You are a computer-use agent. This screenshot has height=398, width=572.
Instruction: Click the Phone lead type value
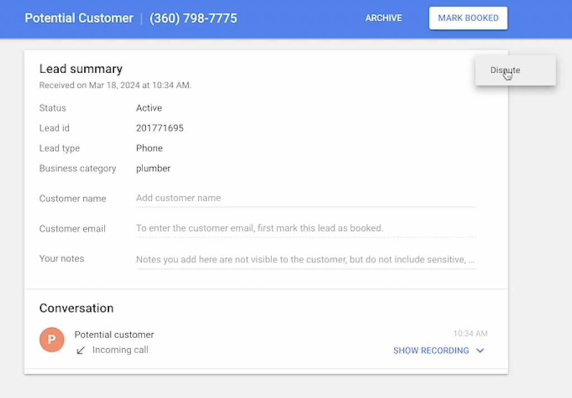[x=149, y=148]
